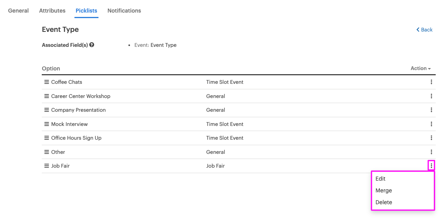Choose Merge from the open context menu
442x218 pixels.
(x=384, y=190)
